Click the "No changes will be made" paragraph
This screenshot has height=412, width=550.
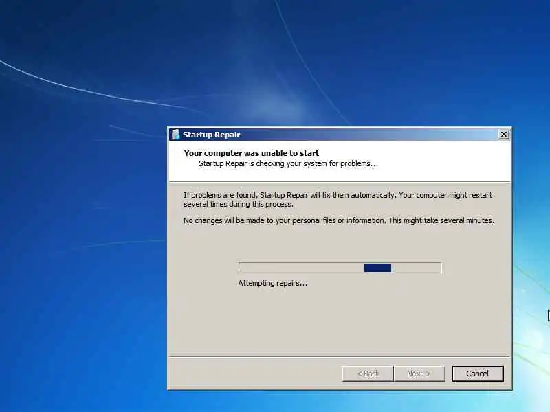click(x=339, y=220)
